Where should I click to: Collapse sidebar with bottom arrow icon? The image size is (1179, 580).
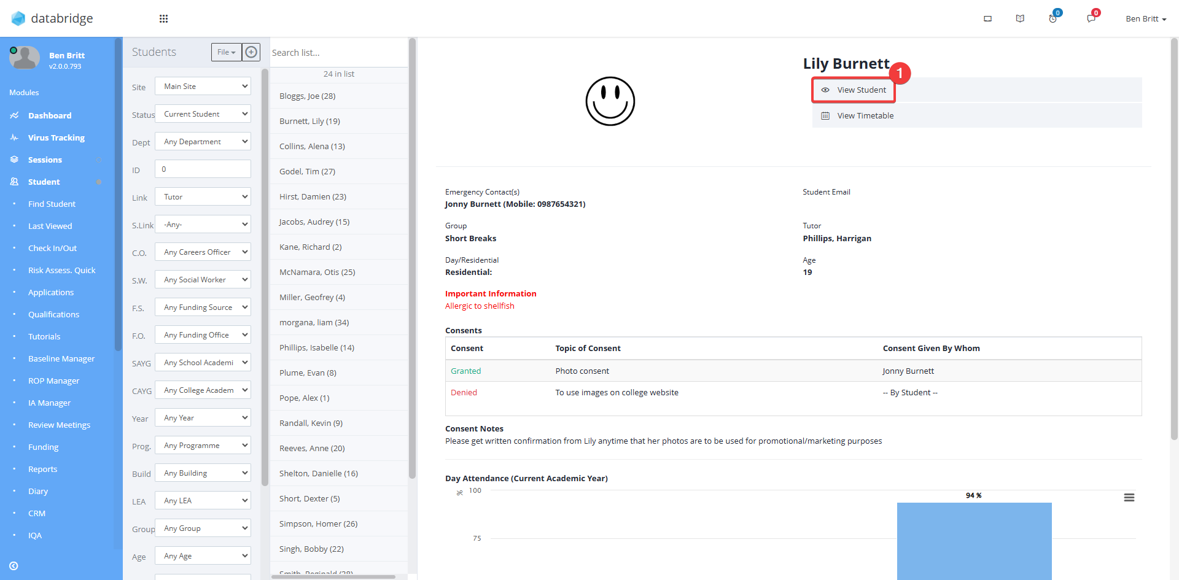(x=14, y=566)
